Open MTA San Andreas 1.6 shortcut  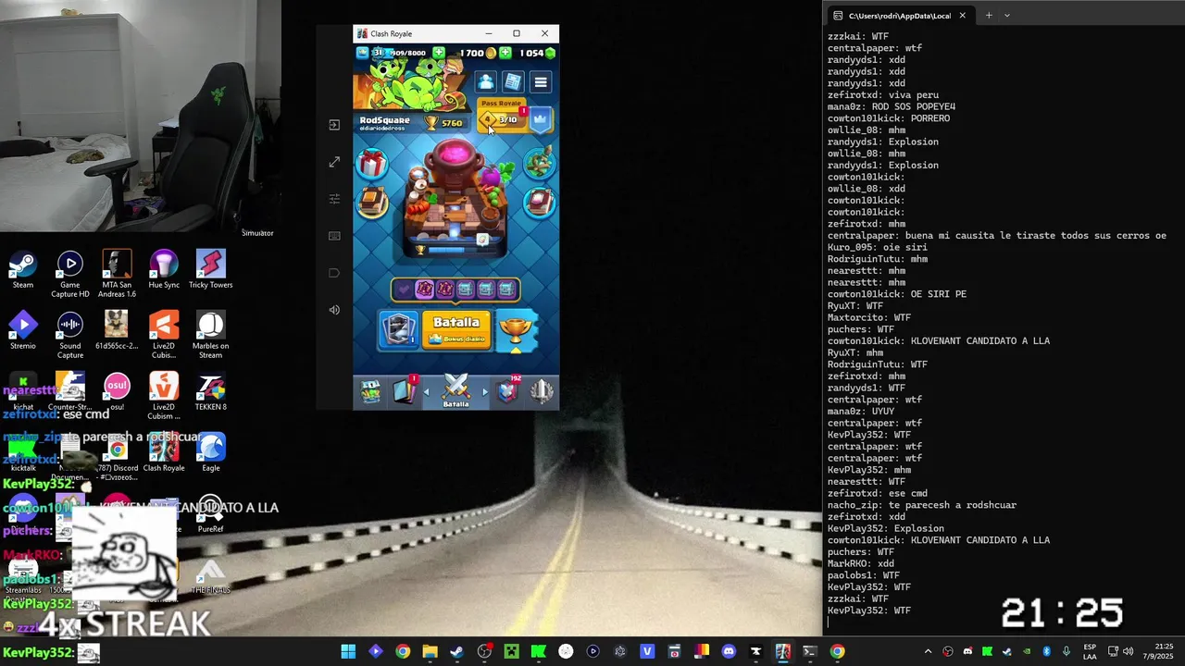coord(117,274)
